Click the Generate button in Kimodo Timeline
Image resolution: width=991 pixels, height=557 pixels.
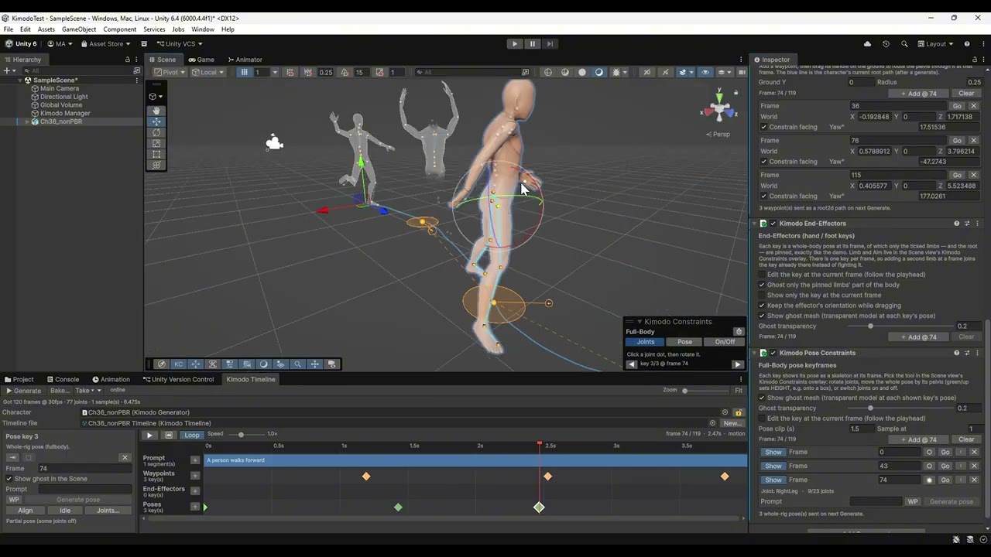[24, 391]
